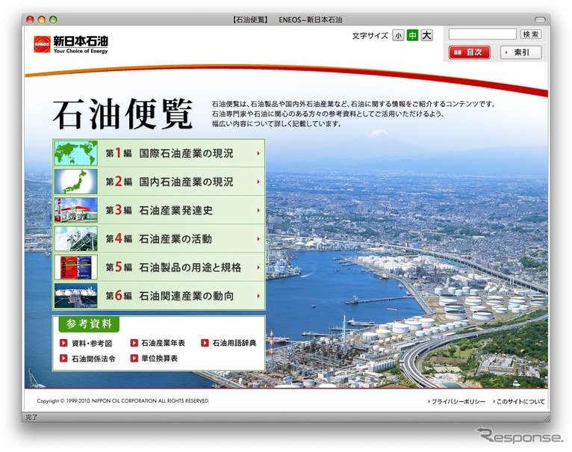Click the green zoom window button
This screenshot has height=452, width=572.
click(x=53, y=19)
